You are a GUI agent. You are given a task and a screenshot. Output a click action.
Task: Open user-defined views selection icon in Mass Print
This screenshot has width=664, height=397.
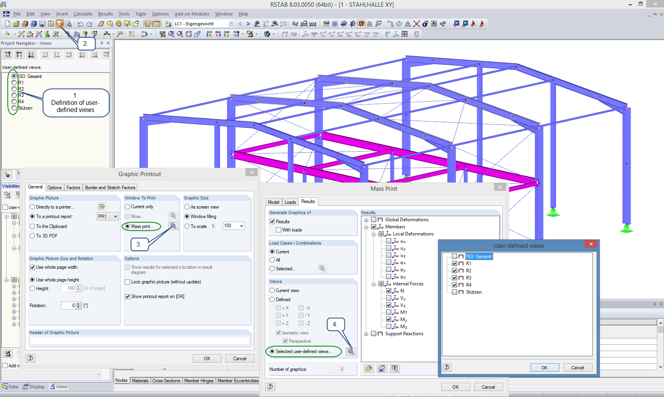351,351
